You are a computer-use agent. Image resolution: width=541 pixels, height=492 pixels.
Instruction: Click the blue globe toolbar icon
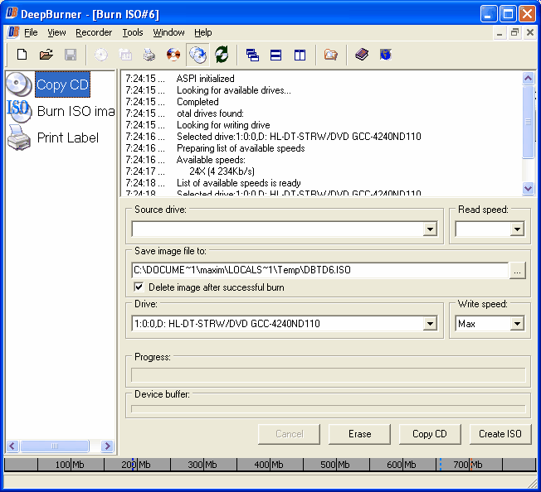point(385,55)
